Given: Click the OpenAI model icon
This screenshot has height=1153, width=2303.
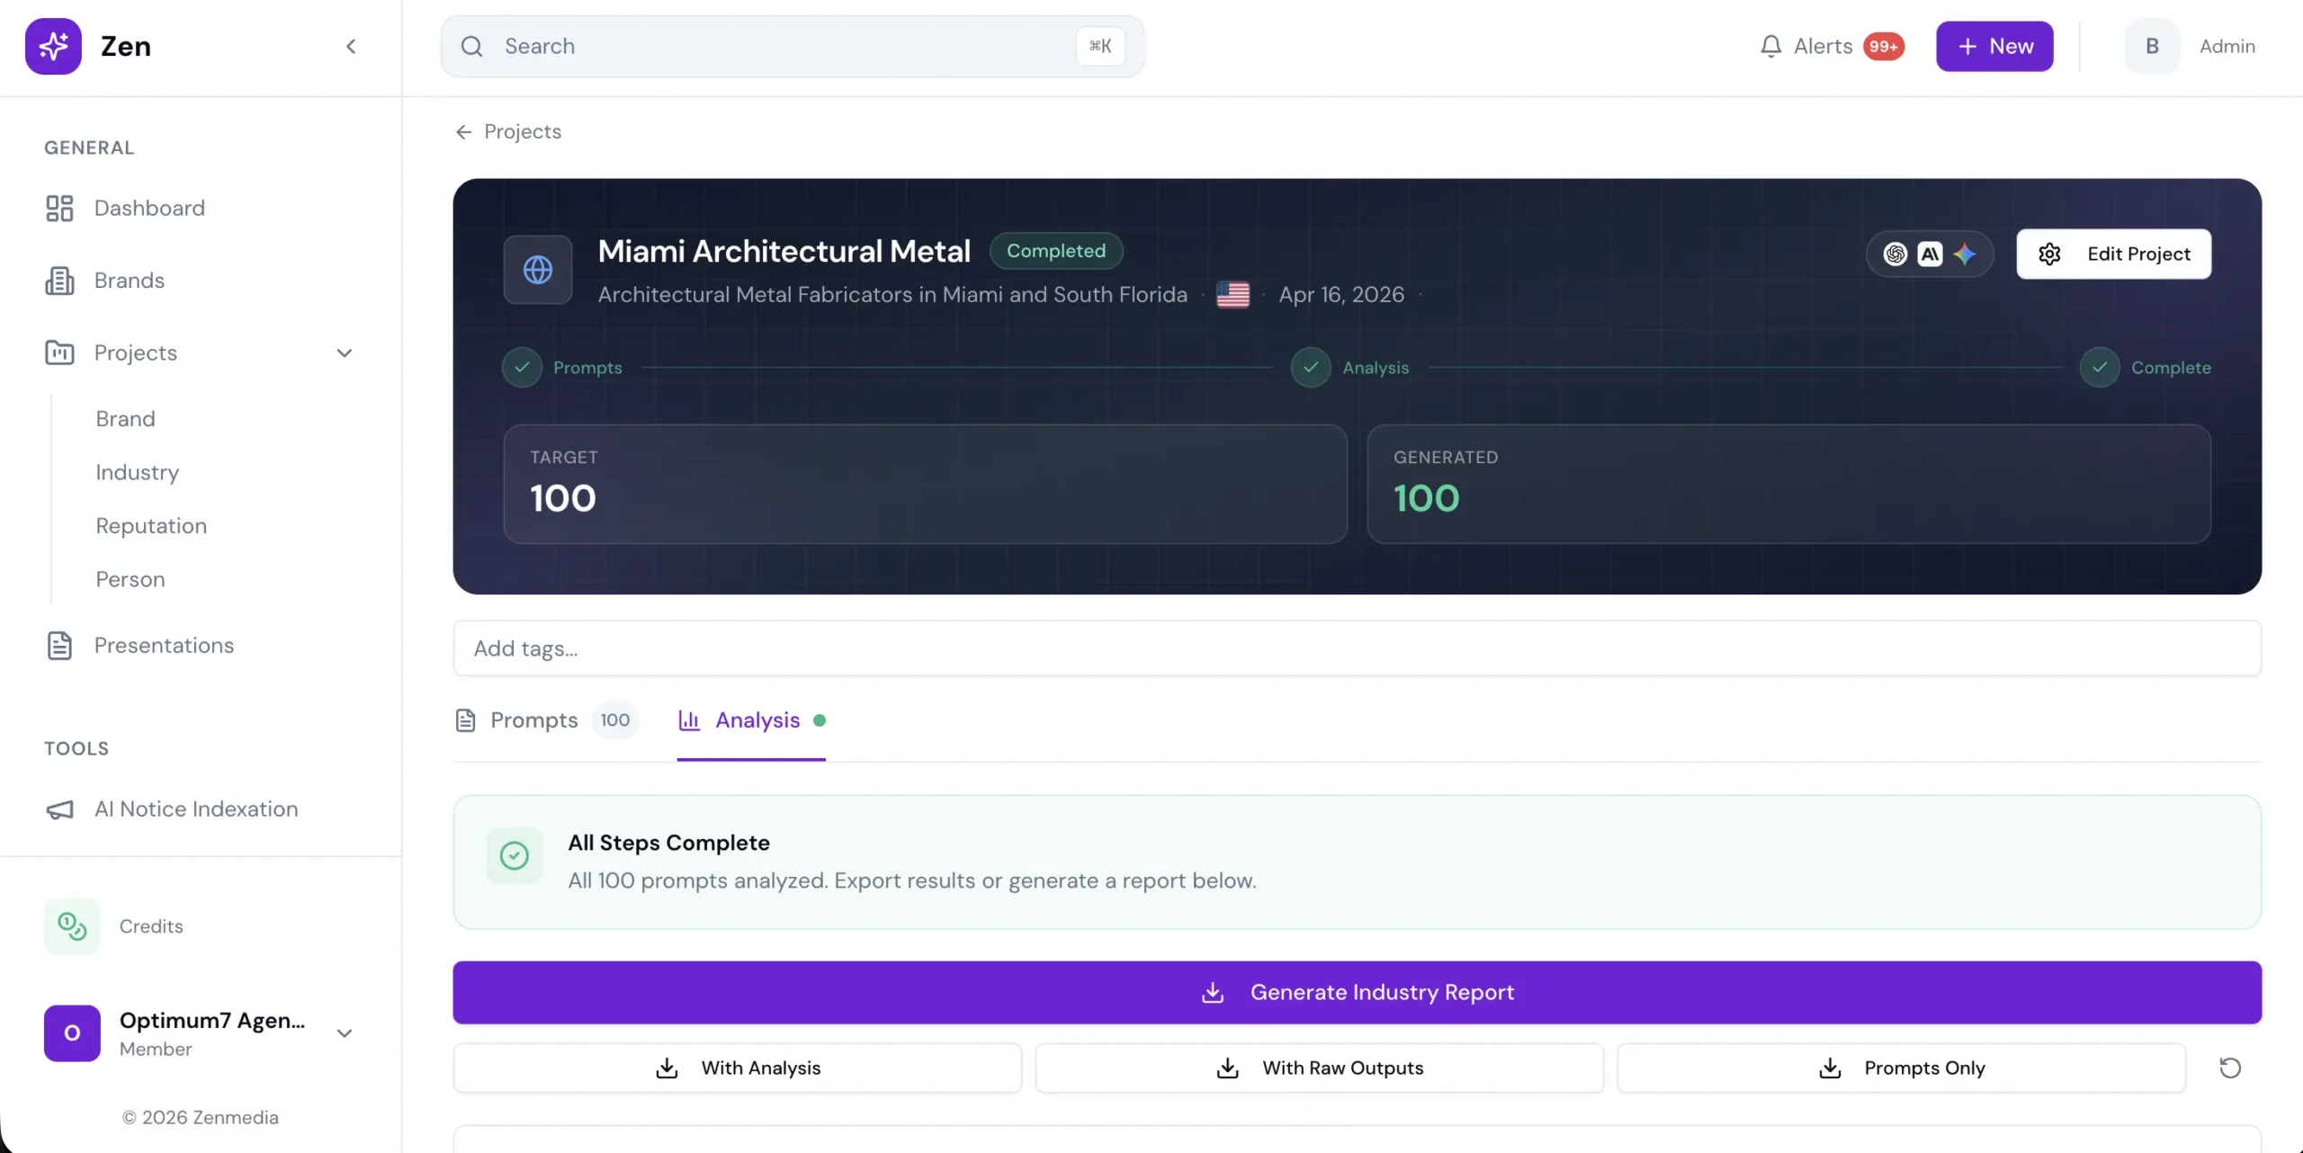Looking at the screenshot, I should [1895, 255].
